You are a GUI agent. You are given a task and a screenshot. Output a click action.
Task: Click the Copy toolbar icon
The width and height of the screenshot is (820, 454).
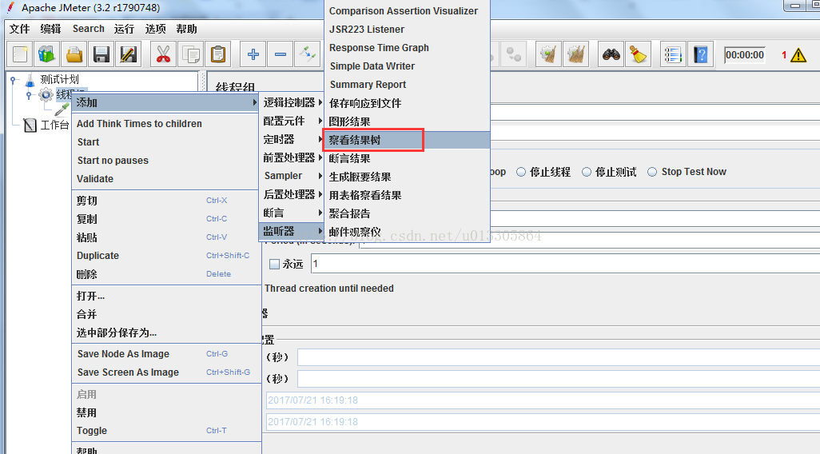pyautogui.click(x=190, y=54)
